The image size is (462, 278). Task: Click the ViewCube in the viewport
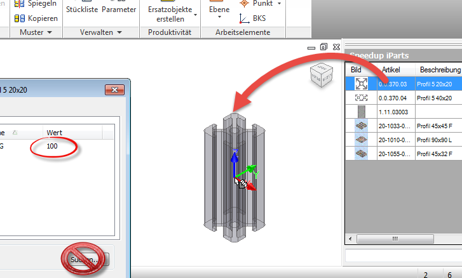(x=320, y=74)
